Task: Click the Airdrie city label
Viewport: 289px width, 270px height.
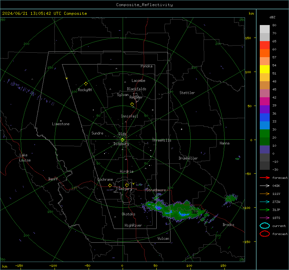Action: [127, 171]
